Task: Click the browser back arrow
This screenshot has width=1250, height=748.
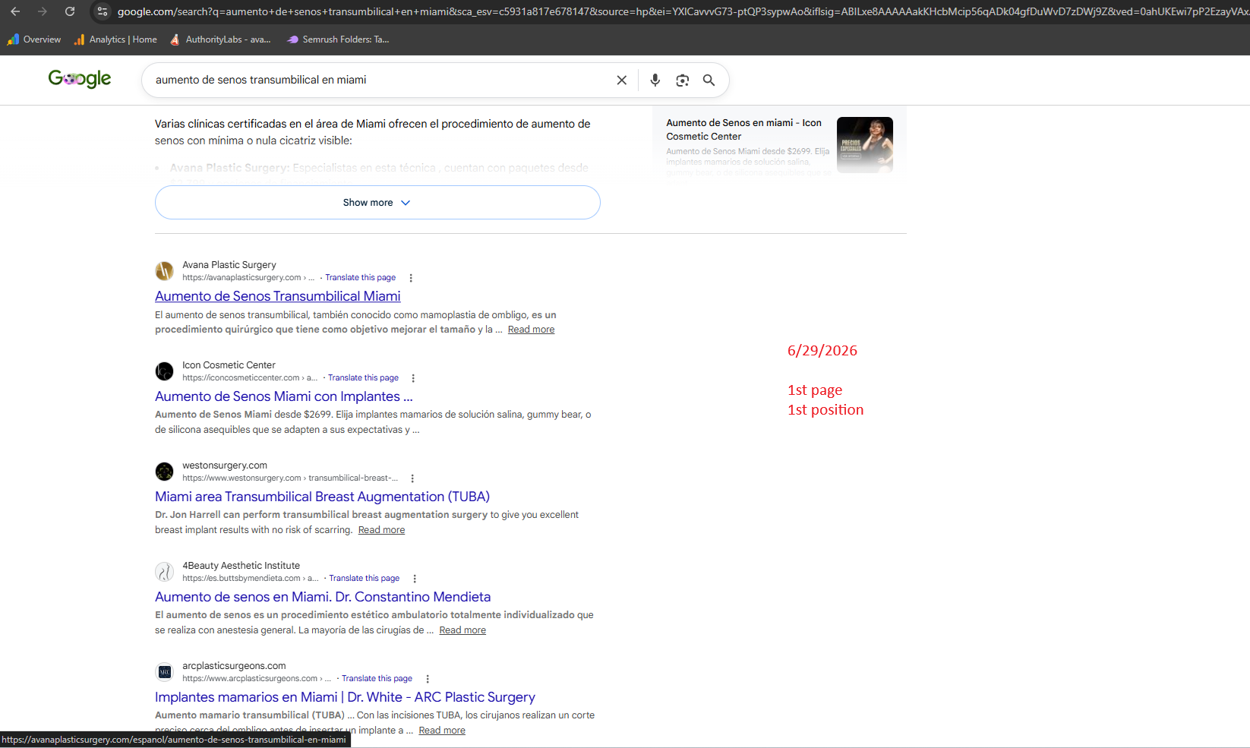Action: [x=15, y=11]
